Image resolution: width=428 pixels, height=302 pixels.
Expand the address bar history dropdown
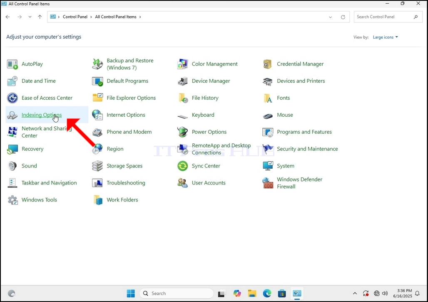pyautogui.click(x=330, y=17)
